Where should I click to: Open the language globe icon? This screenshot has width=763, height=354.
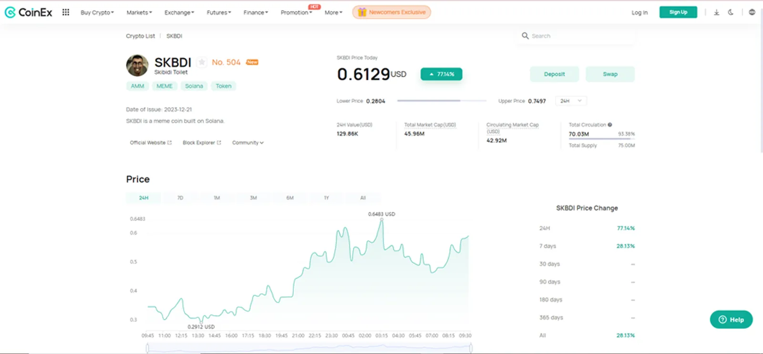point(752,12)
